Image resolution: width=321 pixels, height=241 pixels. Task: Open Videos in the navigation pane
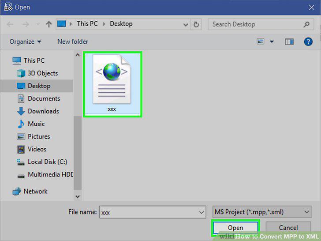point(32,149)
